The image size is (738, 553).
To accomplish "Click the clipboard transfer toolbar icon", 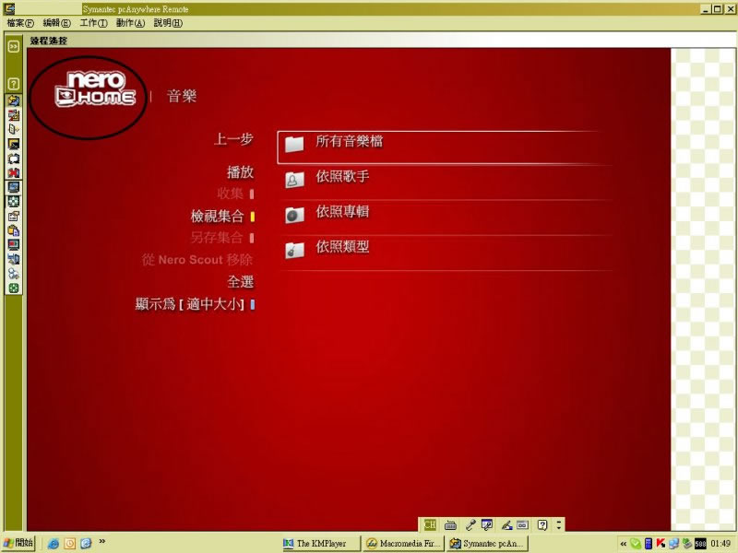I will (x=14, y=230).
